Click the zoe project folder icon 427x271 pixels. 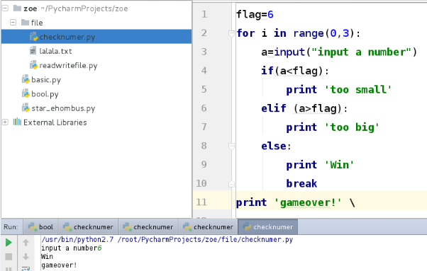point(17,8)
